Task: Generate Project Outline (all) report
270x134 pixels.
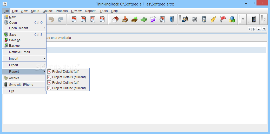Action: point(68,83)
